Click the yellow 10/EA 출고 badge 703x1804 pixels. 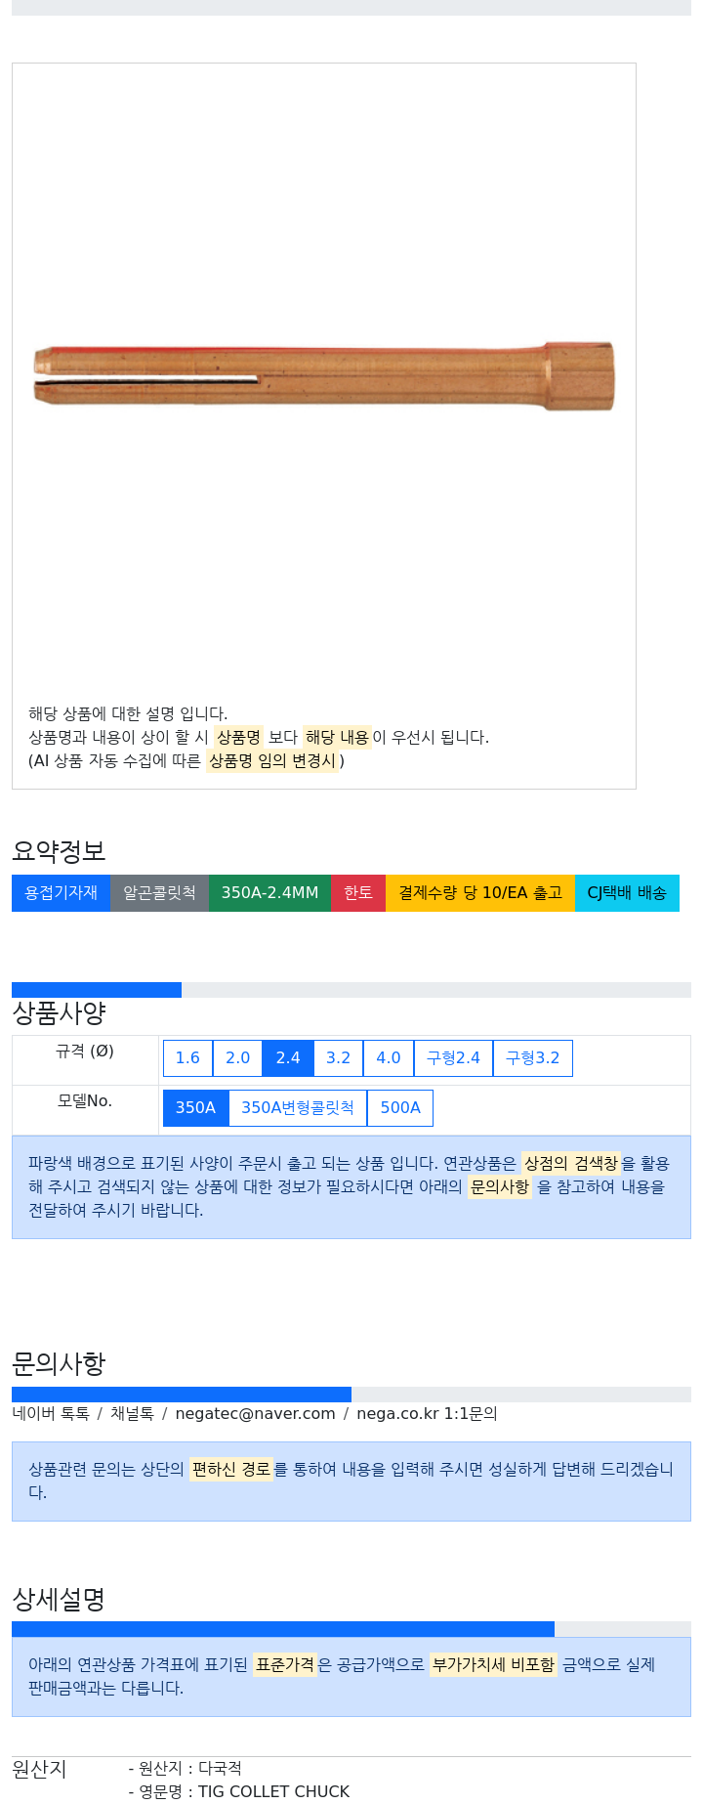point(480,892)
